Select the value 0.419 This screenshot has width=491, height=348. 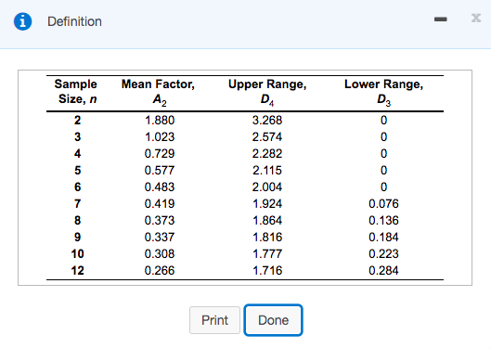[x=160, y=204]
